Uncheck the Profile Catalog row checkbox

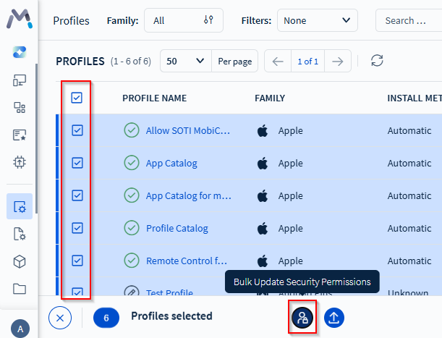coord(77,228)
